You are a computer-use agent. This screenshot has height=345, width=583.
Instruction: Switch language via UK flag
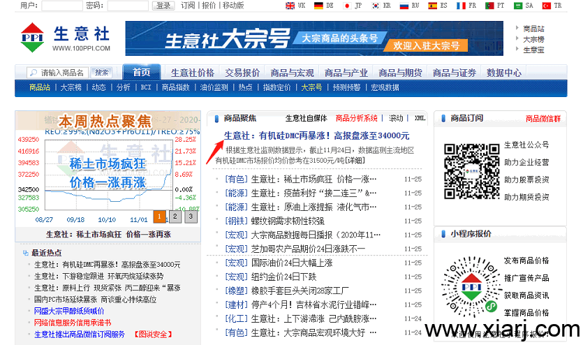point(290,6)
